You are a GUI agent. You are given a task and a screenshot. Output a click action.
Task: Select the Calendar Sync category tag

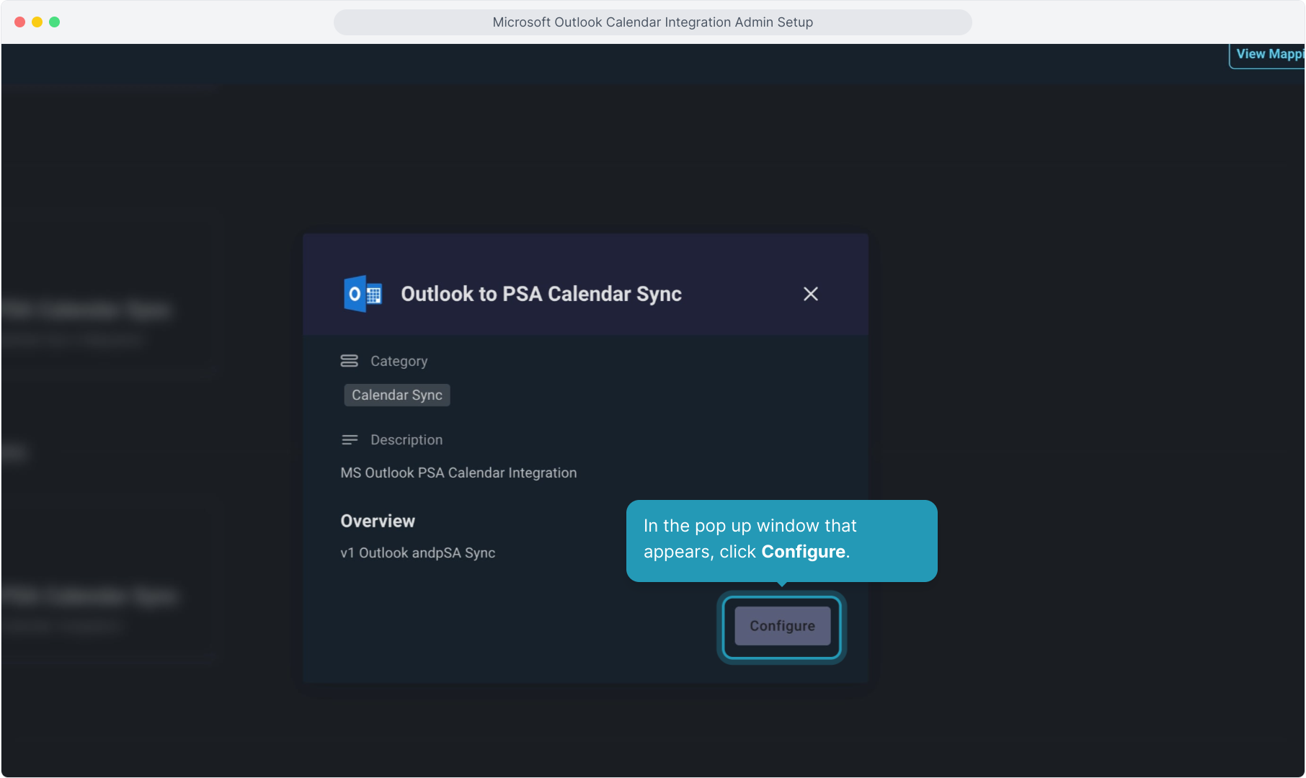(x=397, y=395)
